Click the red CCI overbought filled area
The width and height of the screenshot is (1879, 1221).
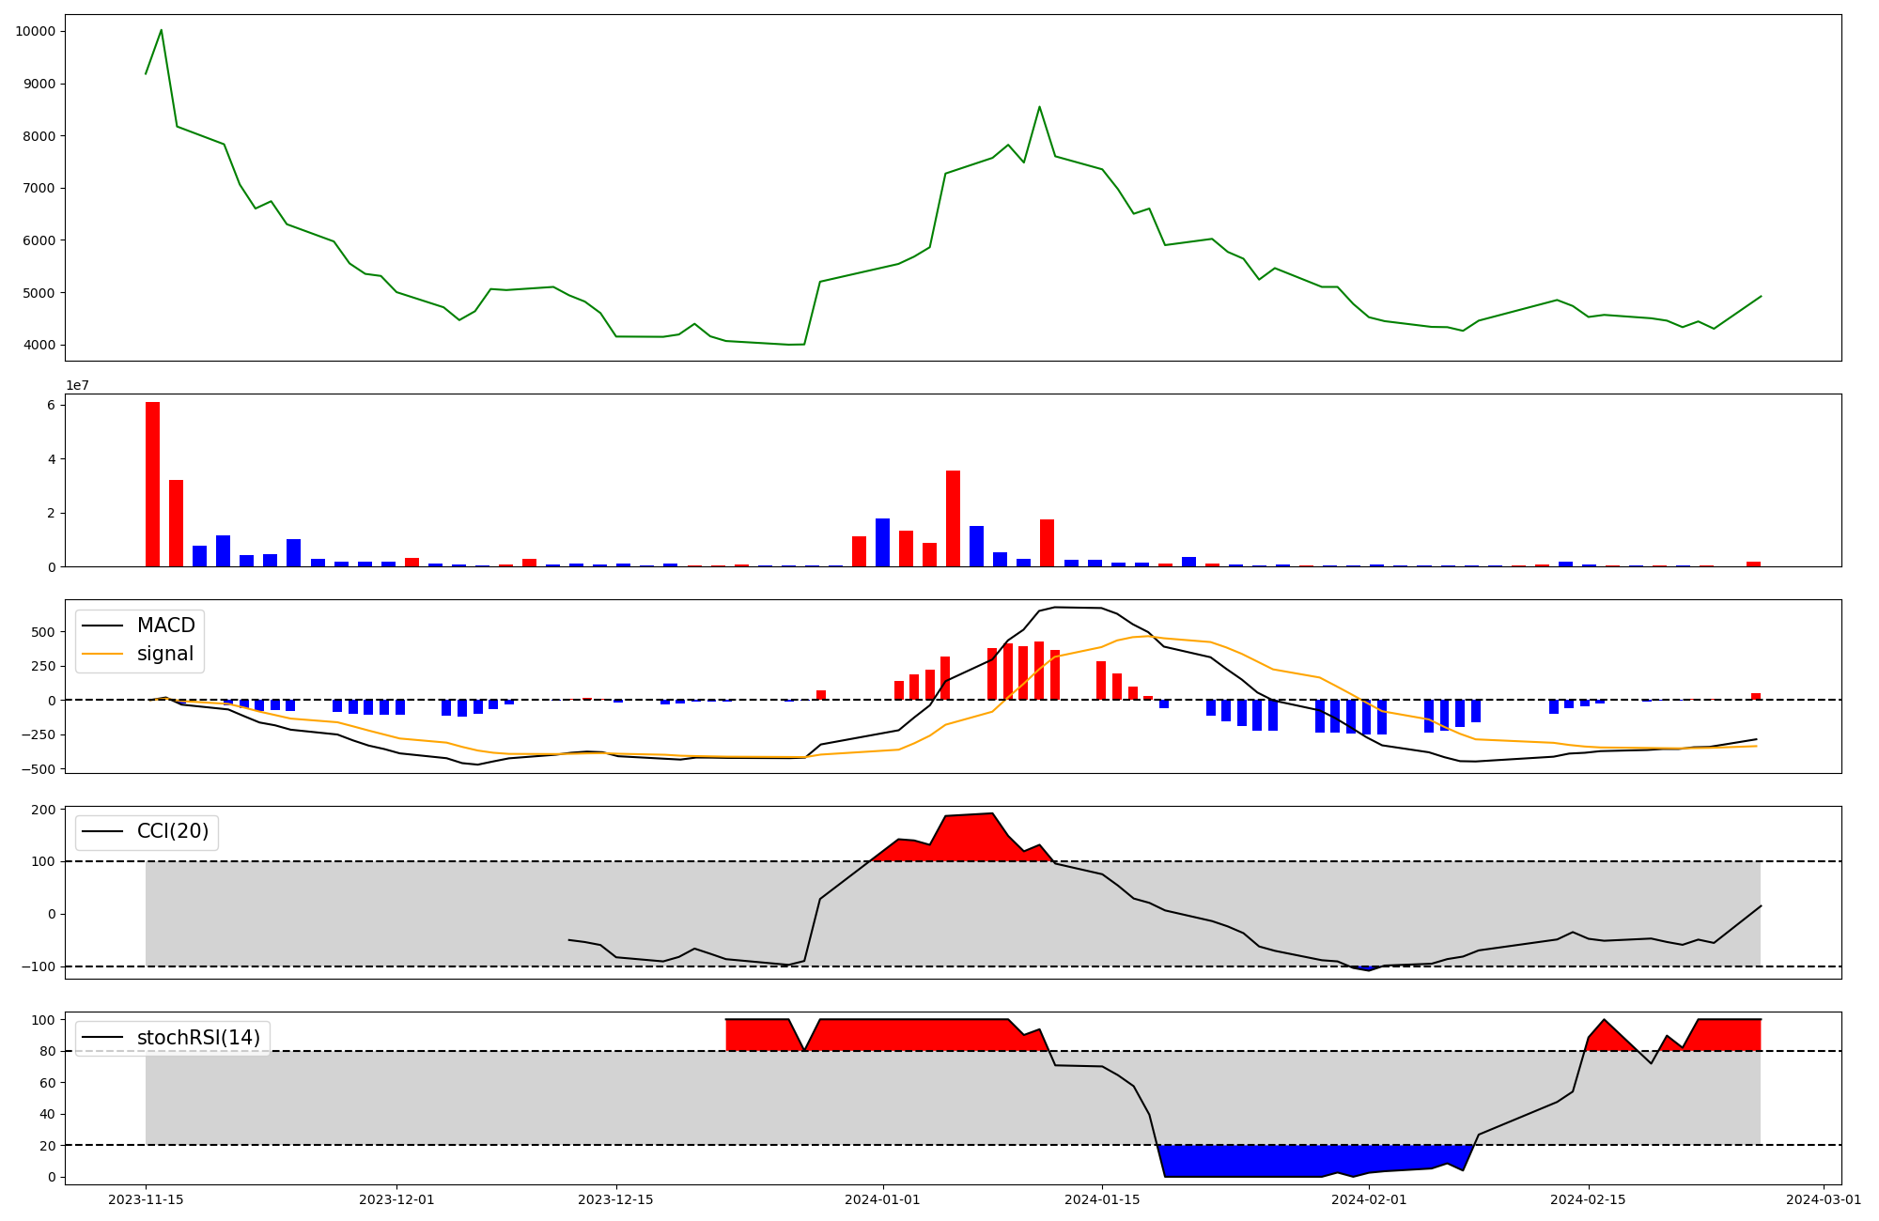(968, 841)
